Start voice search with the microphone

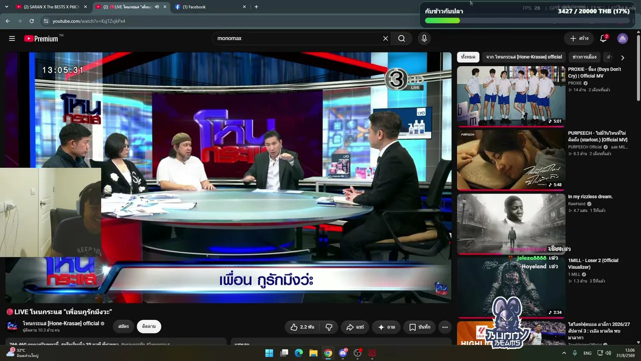[424, 39]
